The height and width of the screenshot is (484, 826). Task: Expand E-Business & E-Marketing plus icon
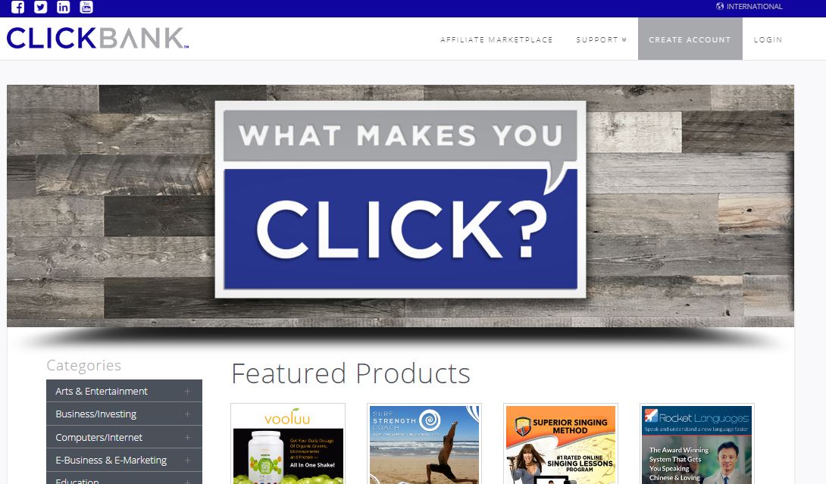point(187,461)
